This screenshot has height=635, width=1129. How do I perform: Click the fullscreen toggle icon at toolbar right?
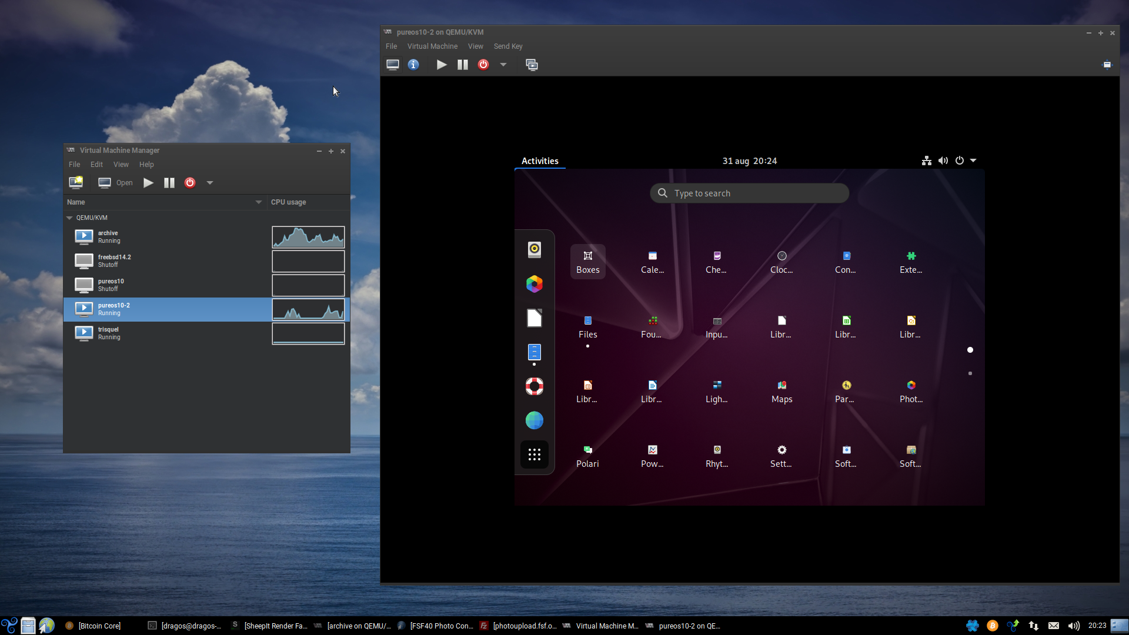[x=1107, y=65]
